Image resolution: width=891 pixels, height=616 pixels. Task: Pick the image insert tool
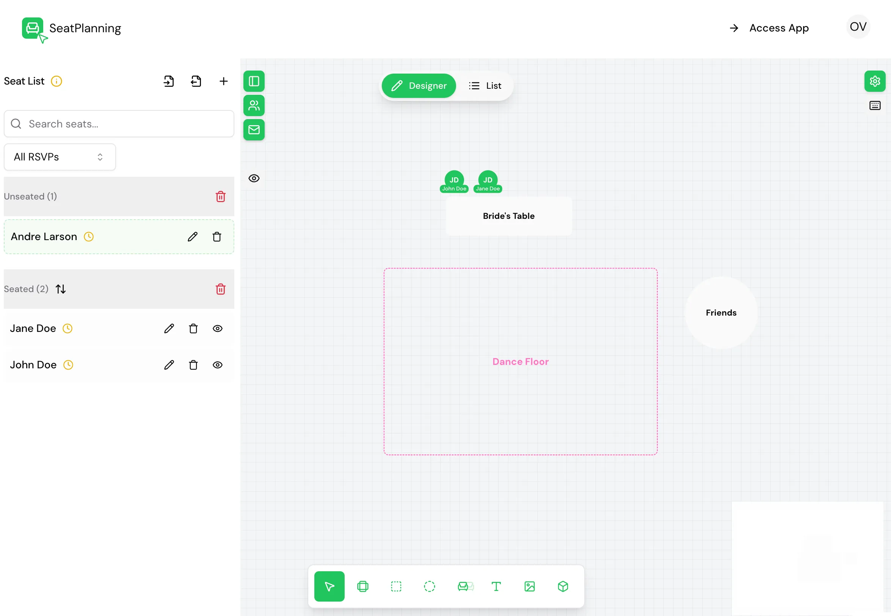point(530,586)
